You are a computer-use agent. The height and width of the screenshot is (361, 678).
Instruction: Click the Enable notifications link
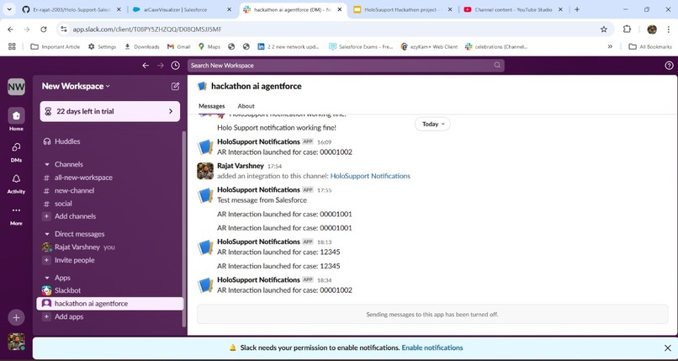click(x=432, y=348)
